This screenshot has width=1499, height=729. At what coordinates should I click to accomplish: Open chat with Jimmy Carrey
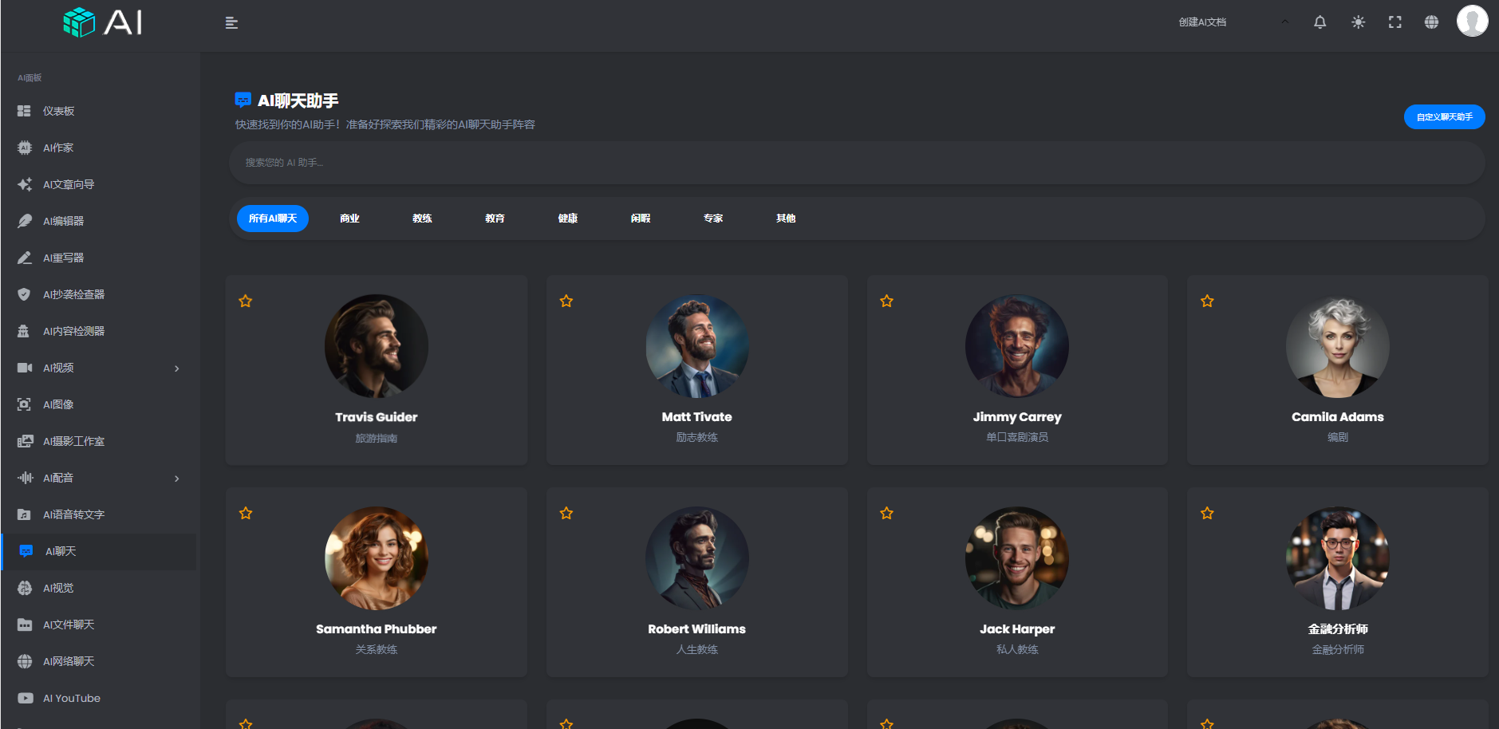(1016, 370)
